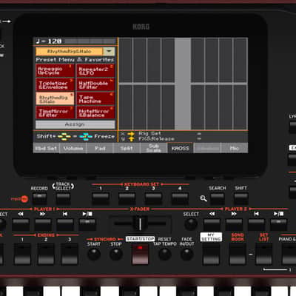Tap the RESET/TAP TEMPO button
The height and width of the screenshot is (296, 296).
pyautogui.click(x=164, y=255)
